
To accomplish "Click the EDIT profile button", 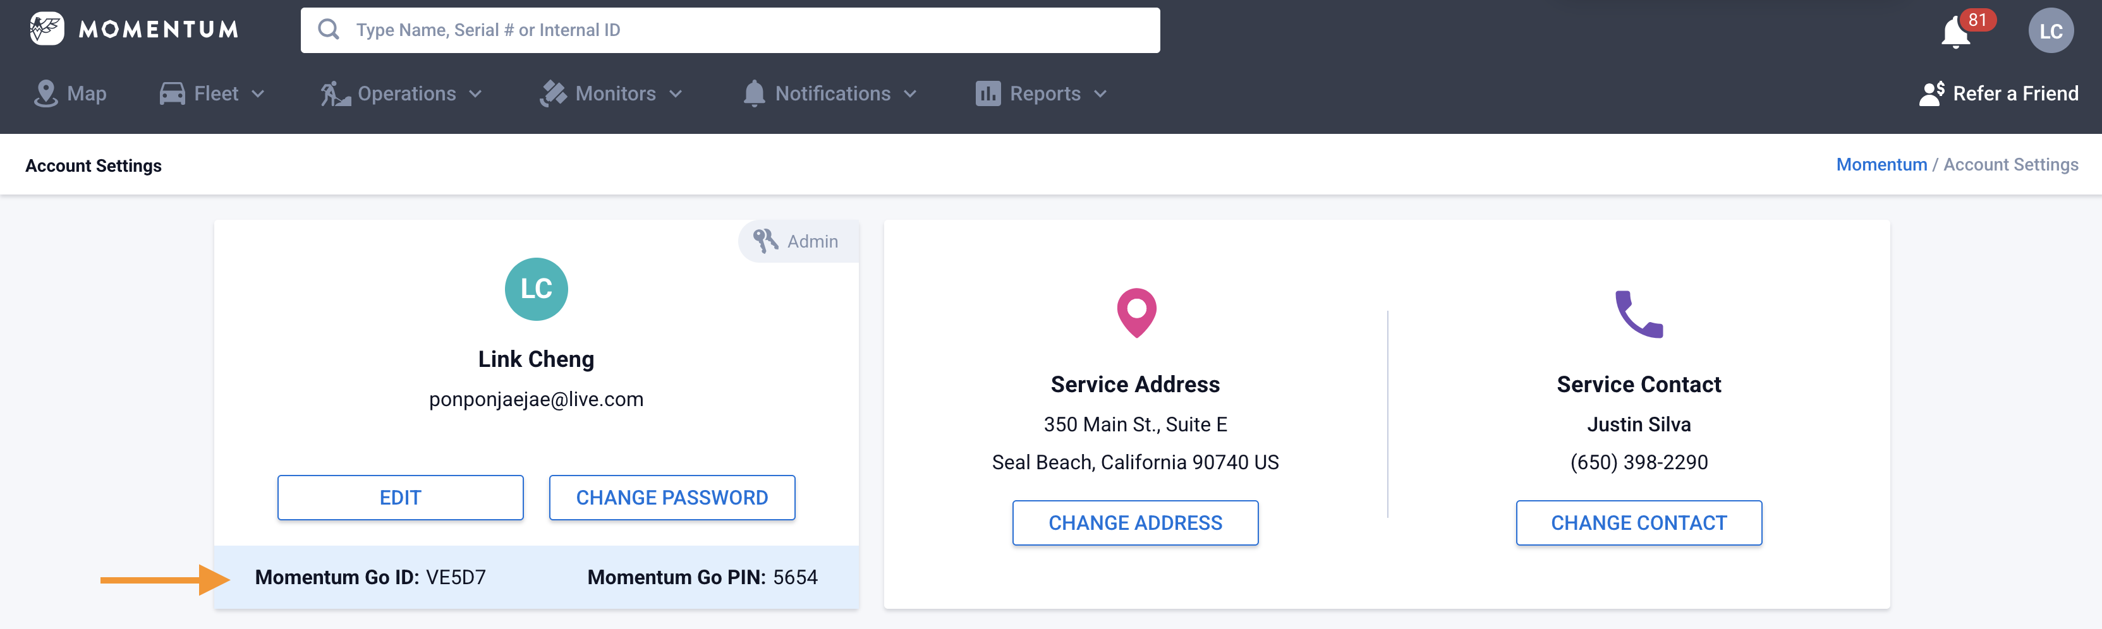I will click(x=400, y=498).
